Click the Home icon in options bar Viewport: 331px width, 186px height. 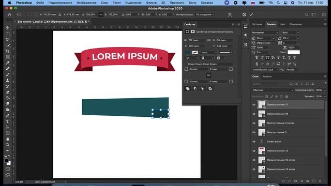point(9,14)
